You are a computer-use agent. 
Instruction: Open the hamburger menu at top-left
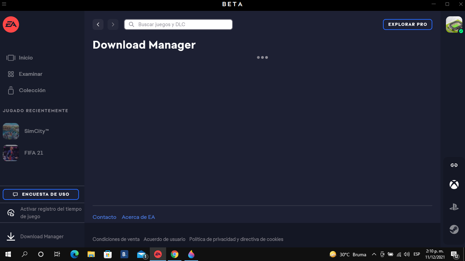[4, 4]
